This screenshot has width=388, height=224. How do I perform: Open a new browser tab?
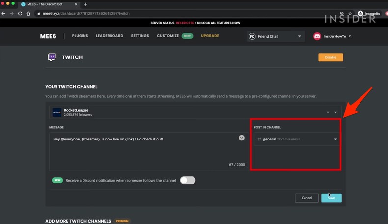click(x=85, y=4)
